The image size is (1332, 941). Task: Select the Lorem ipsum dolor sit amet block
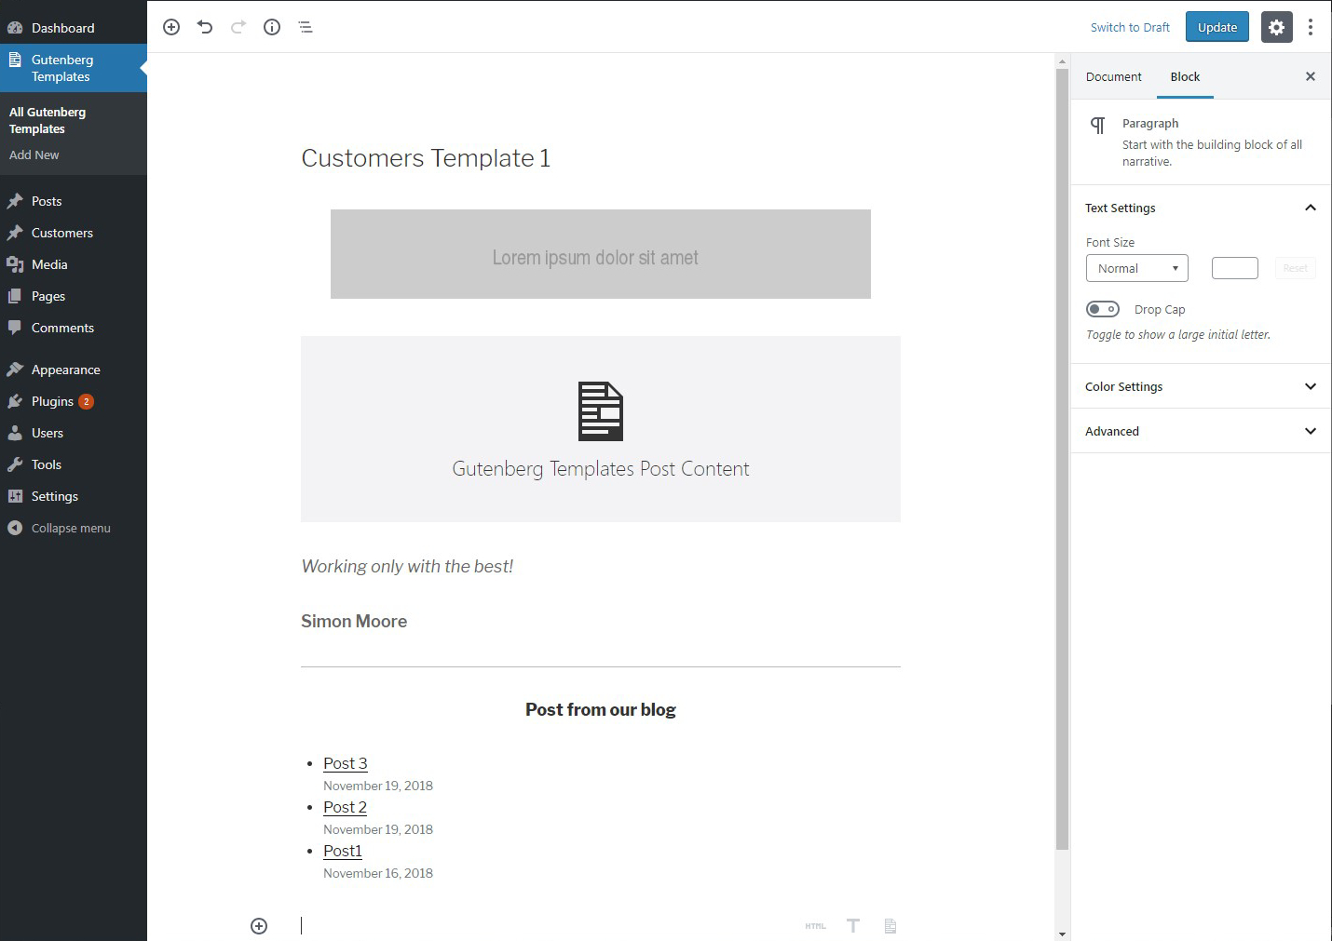click(x=601, y=254)
